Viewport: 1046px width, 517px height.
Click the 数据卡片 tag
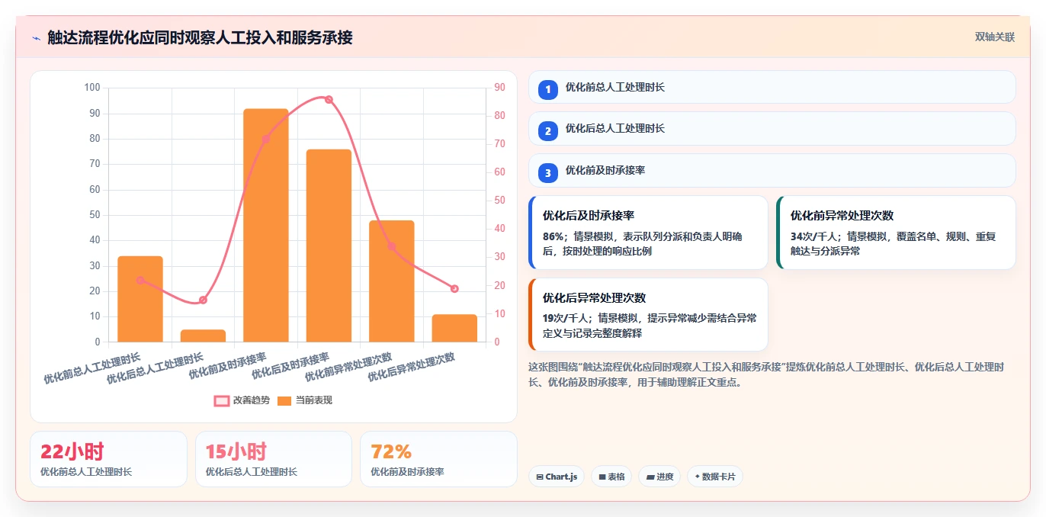[714, 477]
